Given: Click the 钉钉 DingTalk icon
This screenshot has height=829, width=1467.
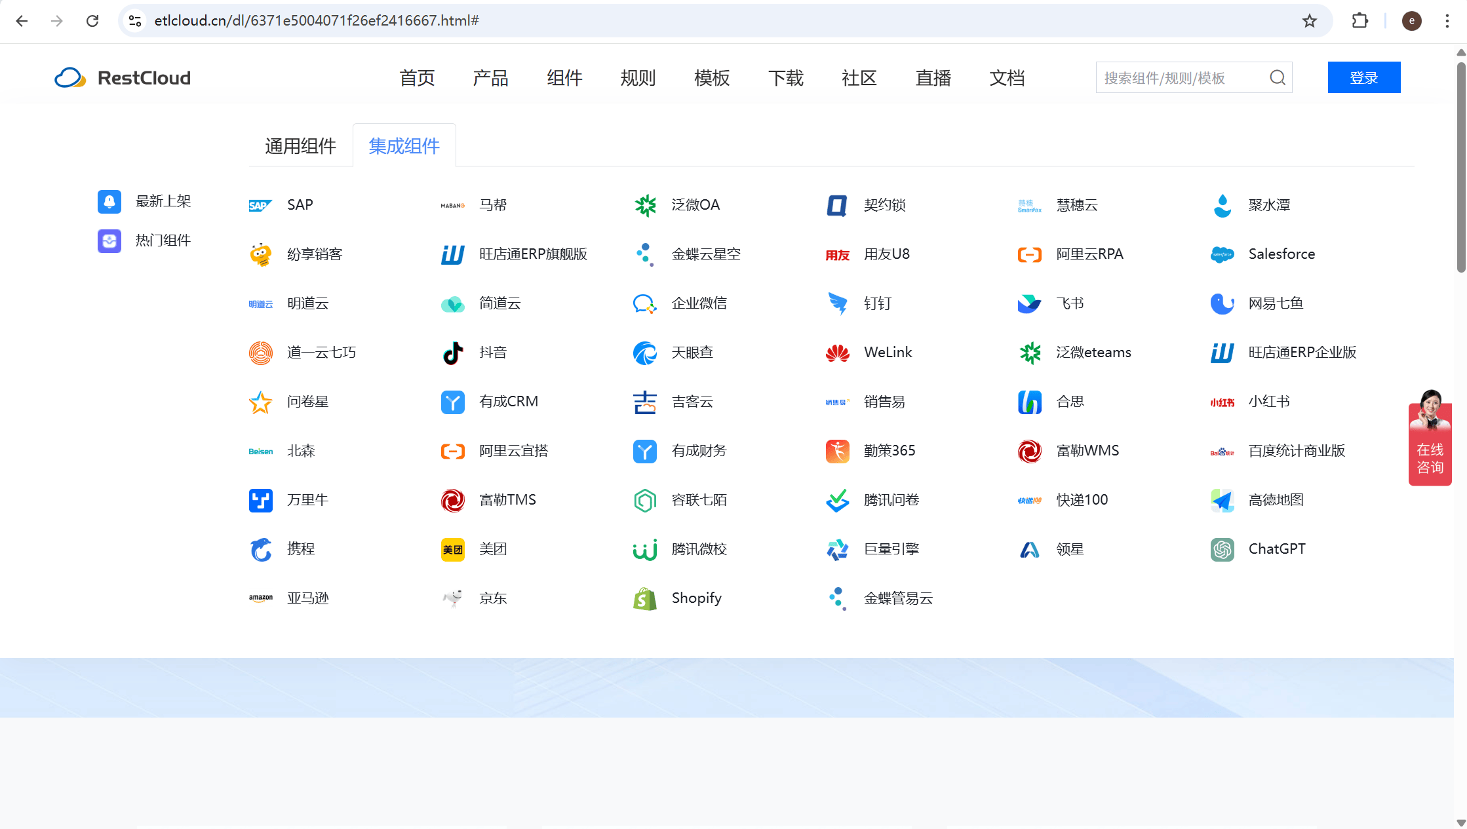Looking at the screenshot, I should [837, 303].
